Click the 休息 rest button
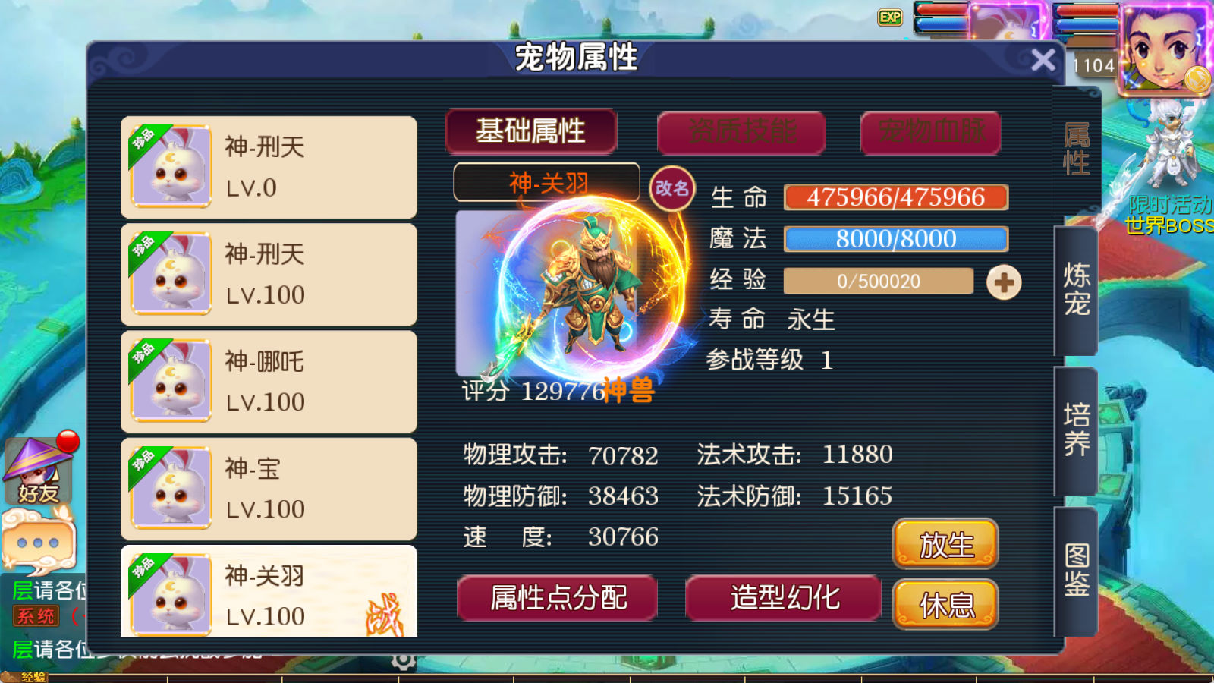 (x=945, y=605)
